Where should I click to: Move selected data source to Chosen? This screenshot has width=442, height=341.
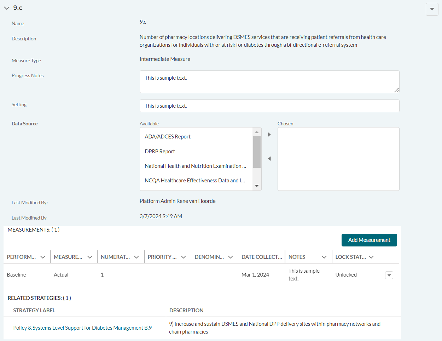tap(269, 135)
